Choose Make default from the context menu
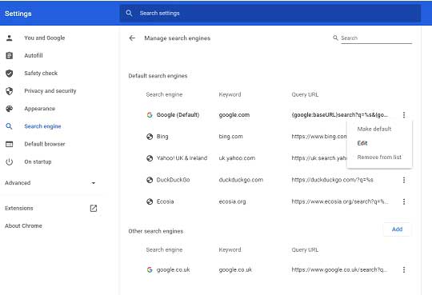Viewport: 432px width, 295px height. point(374,129)
